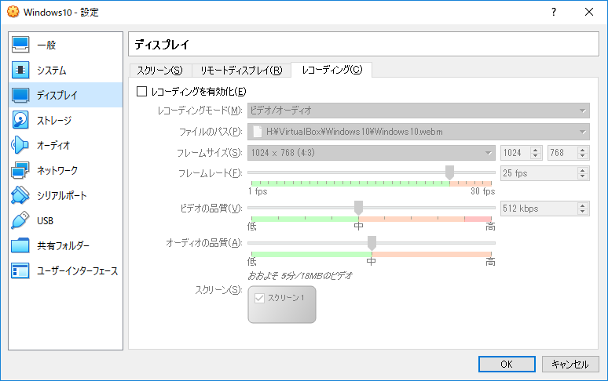Click the VirtualBox title bar icon
608x381 pixels.
tap(13, 12)
